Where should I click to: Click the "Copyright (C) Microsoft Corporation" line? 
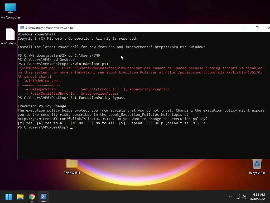pos(78,39)
